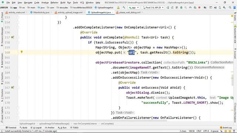Click the green Debug bug icon
The height and width of the screenshot is (133, 237).
[181, 7]
